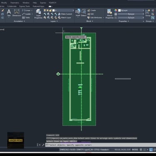Image resolution: width=156 pixels, height=156 pixels.
Task: Switch to the Express Tools tab
Action: (25, 6)
